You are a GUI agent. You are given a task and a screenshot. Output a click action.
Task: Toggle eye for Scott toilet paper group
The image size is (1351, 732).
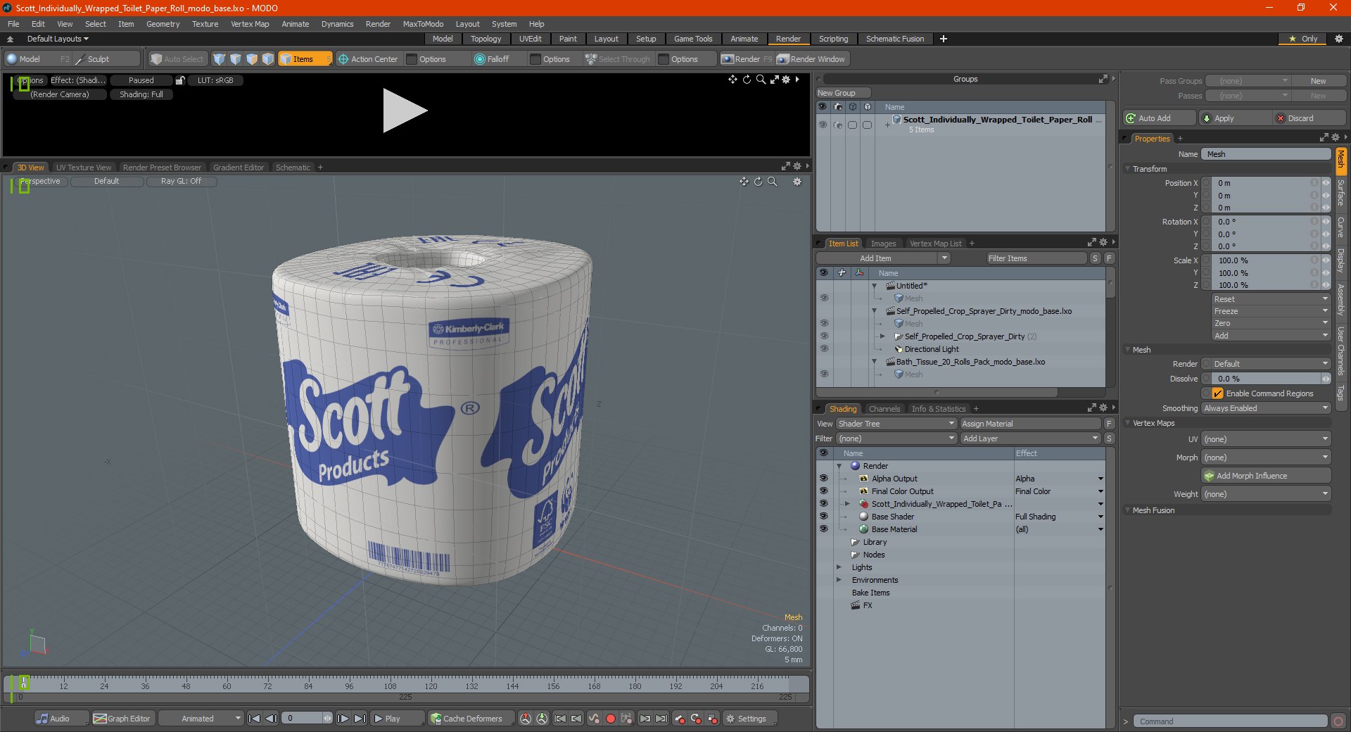point(823,125)
